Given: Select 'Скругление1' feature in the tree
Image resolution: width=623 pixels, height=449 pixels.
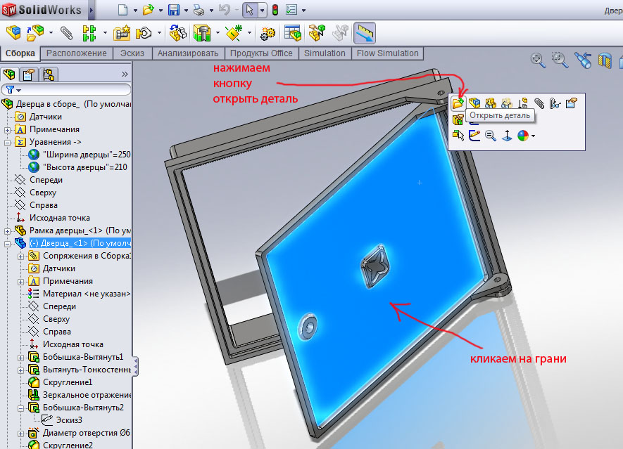Looking at the screenshot, I should pyautogui.click(x=67, y=382).
